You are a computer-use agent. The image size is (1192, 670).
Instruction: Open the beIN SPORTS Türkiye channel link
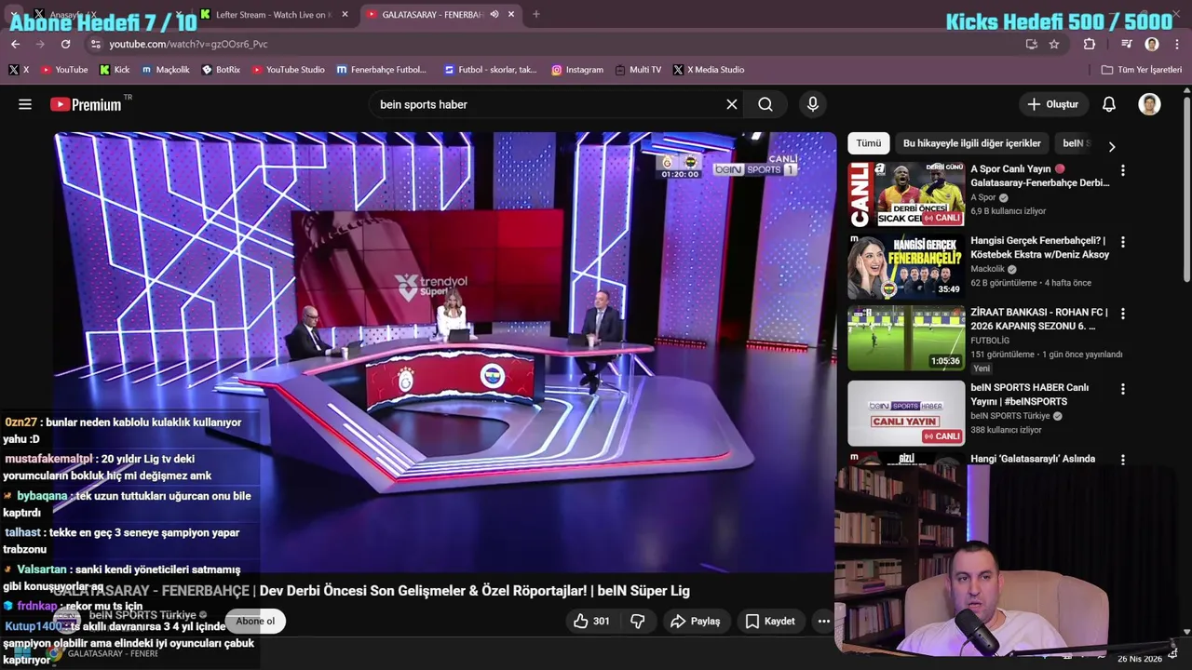pos(142,615)
